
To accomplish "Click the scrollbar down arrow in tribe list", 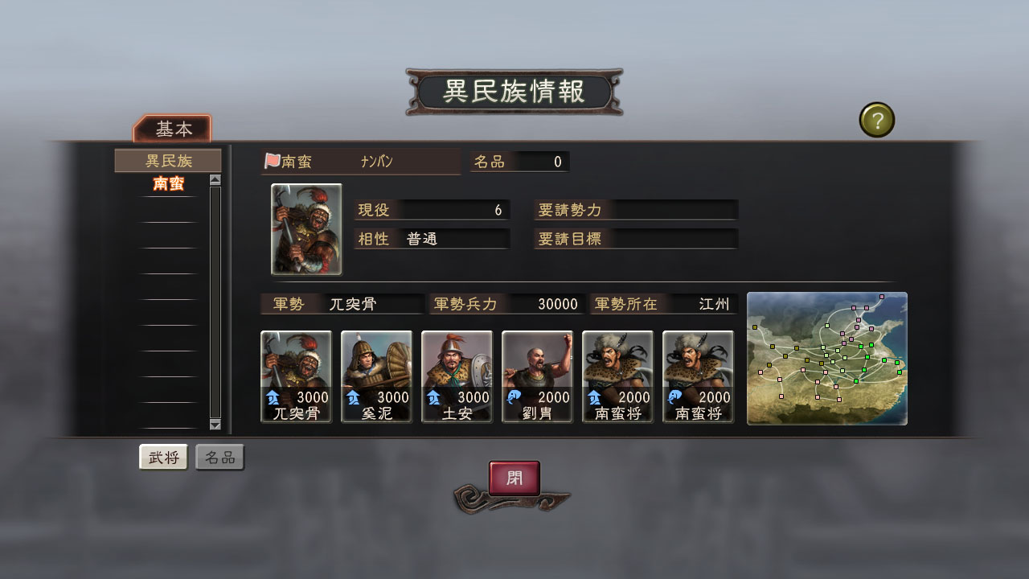I will (x=215, y=425).
